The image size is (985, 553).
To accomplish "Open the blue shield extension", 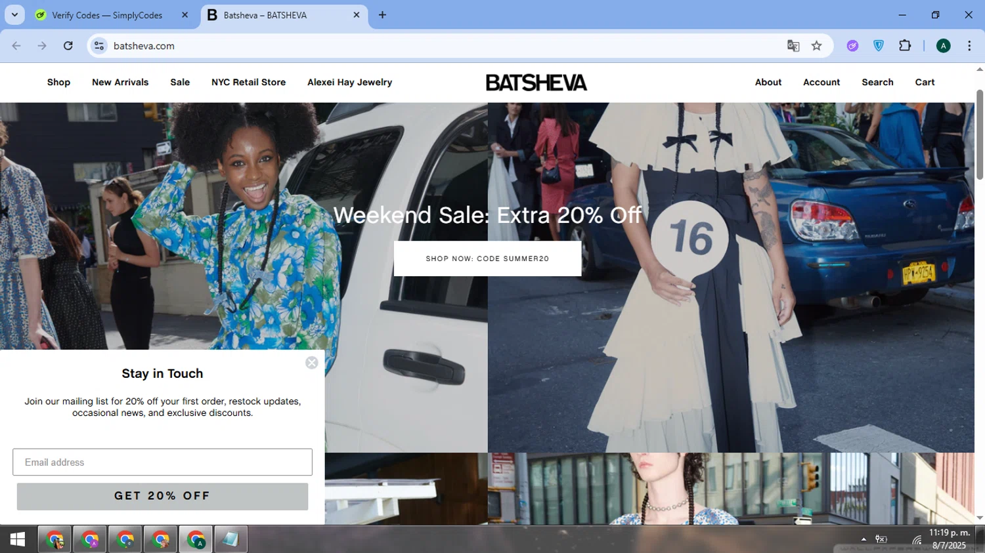I will [879, 45].
